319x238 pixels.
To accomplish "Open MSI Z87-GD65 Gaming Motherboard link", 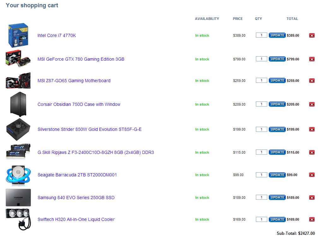I will point(74,81).
